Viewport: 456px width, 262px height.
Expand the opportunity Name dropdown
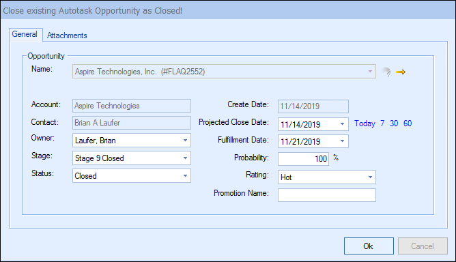[x=370, y=72]
